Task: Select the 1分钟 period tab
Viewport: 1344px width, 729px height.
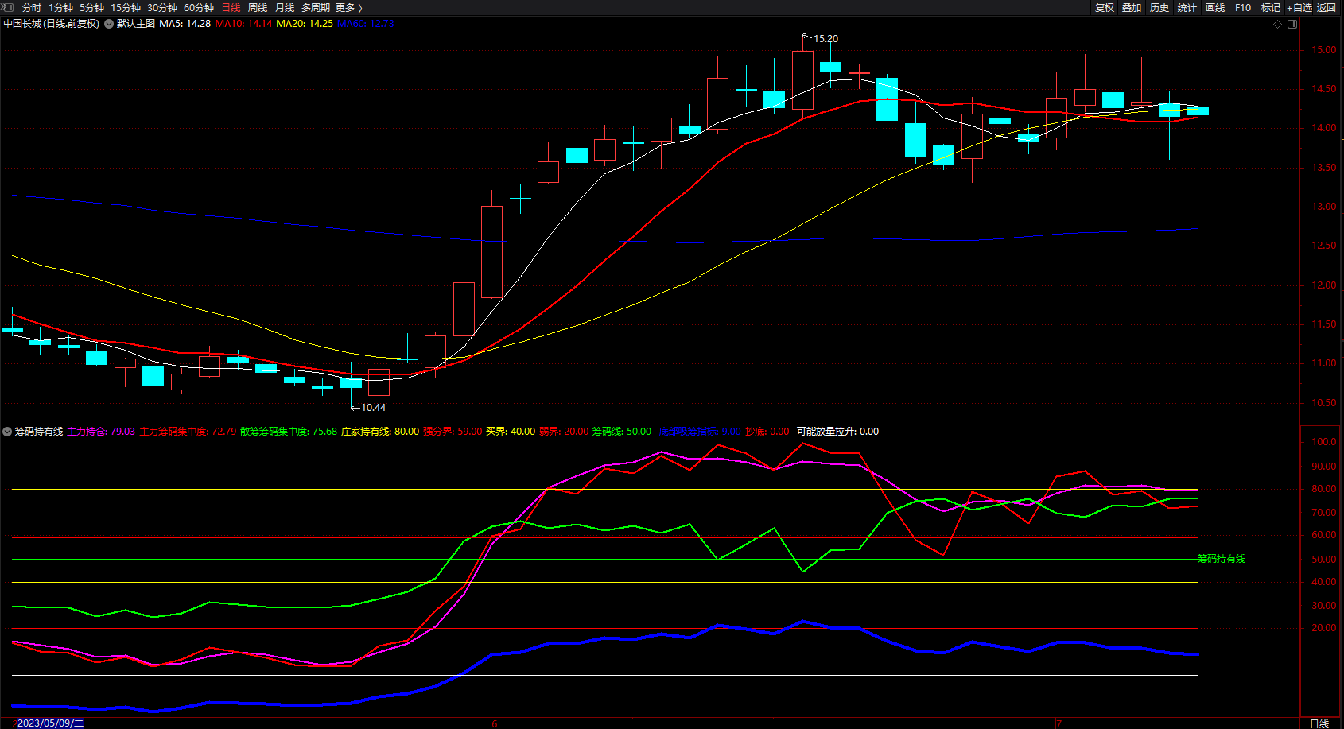Action: pyautogui.click(x=61, y=8)
